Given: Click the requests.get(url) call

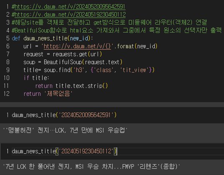Looking at the screenshot, I should coord(77,54).
